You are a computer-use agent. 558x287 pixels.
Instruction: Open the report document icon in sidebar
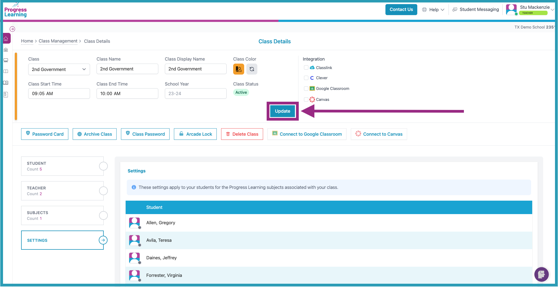(x=6, y=95)
